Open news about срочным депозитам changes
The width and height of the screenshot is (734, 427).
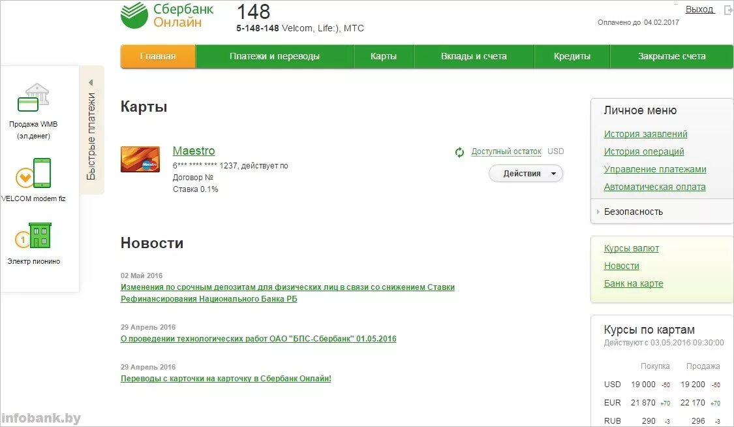click(x=288, y=293)
